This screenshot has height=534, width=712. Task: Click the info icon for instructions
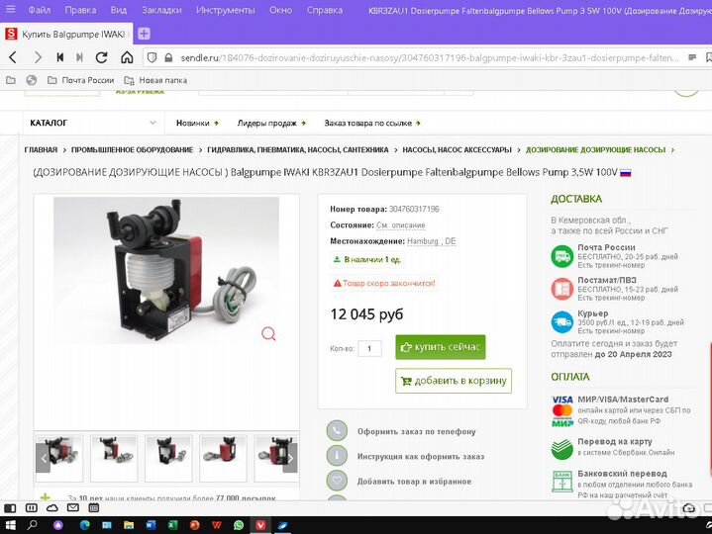(x=337, y=455)
